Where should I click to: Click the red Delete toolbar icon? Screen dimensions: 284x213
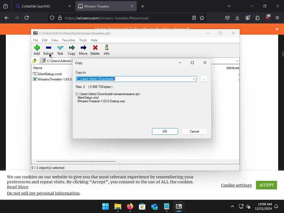(95, 50)
